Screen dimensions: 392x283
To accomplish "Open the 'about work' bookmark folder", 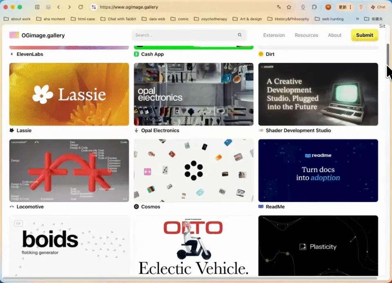I will [17, 19].
